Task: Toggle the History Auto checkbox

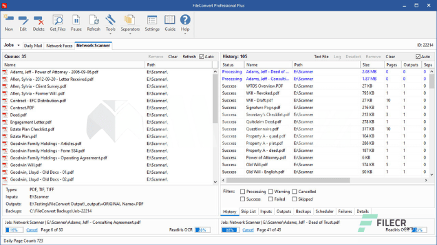Action: pyautogui.click(x=418, y=56)
